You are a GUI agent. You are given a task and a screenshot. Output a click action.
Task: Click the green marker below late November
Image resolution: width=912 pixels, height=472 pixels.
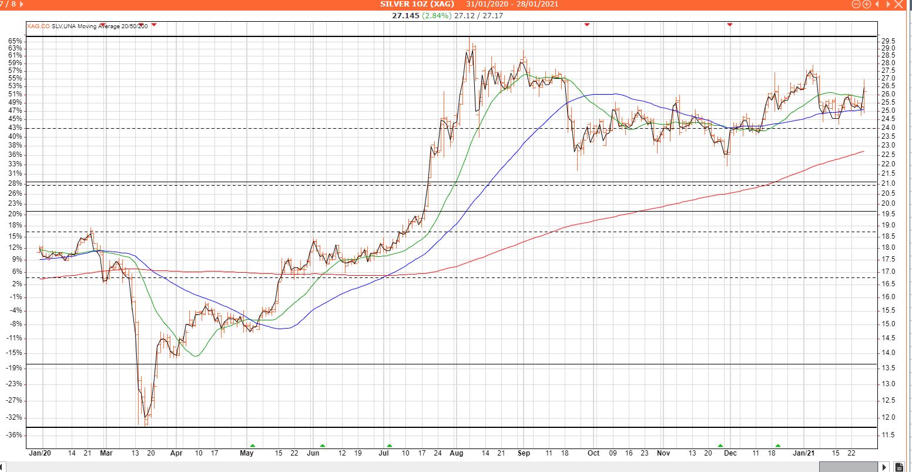(x=720, y=446)
